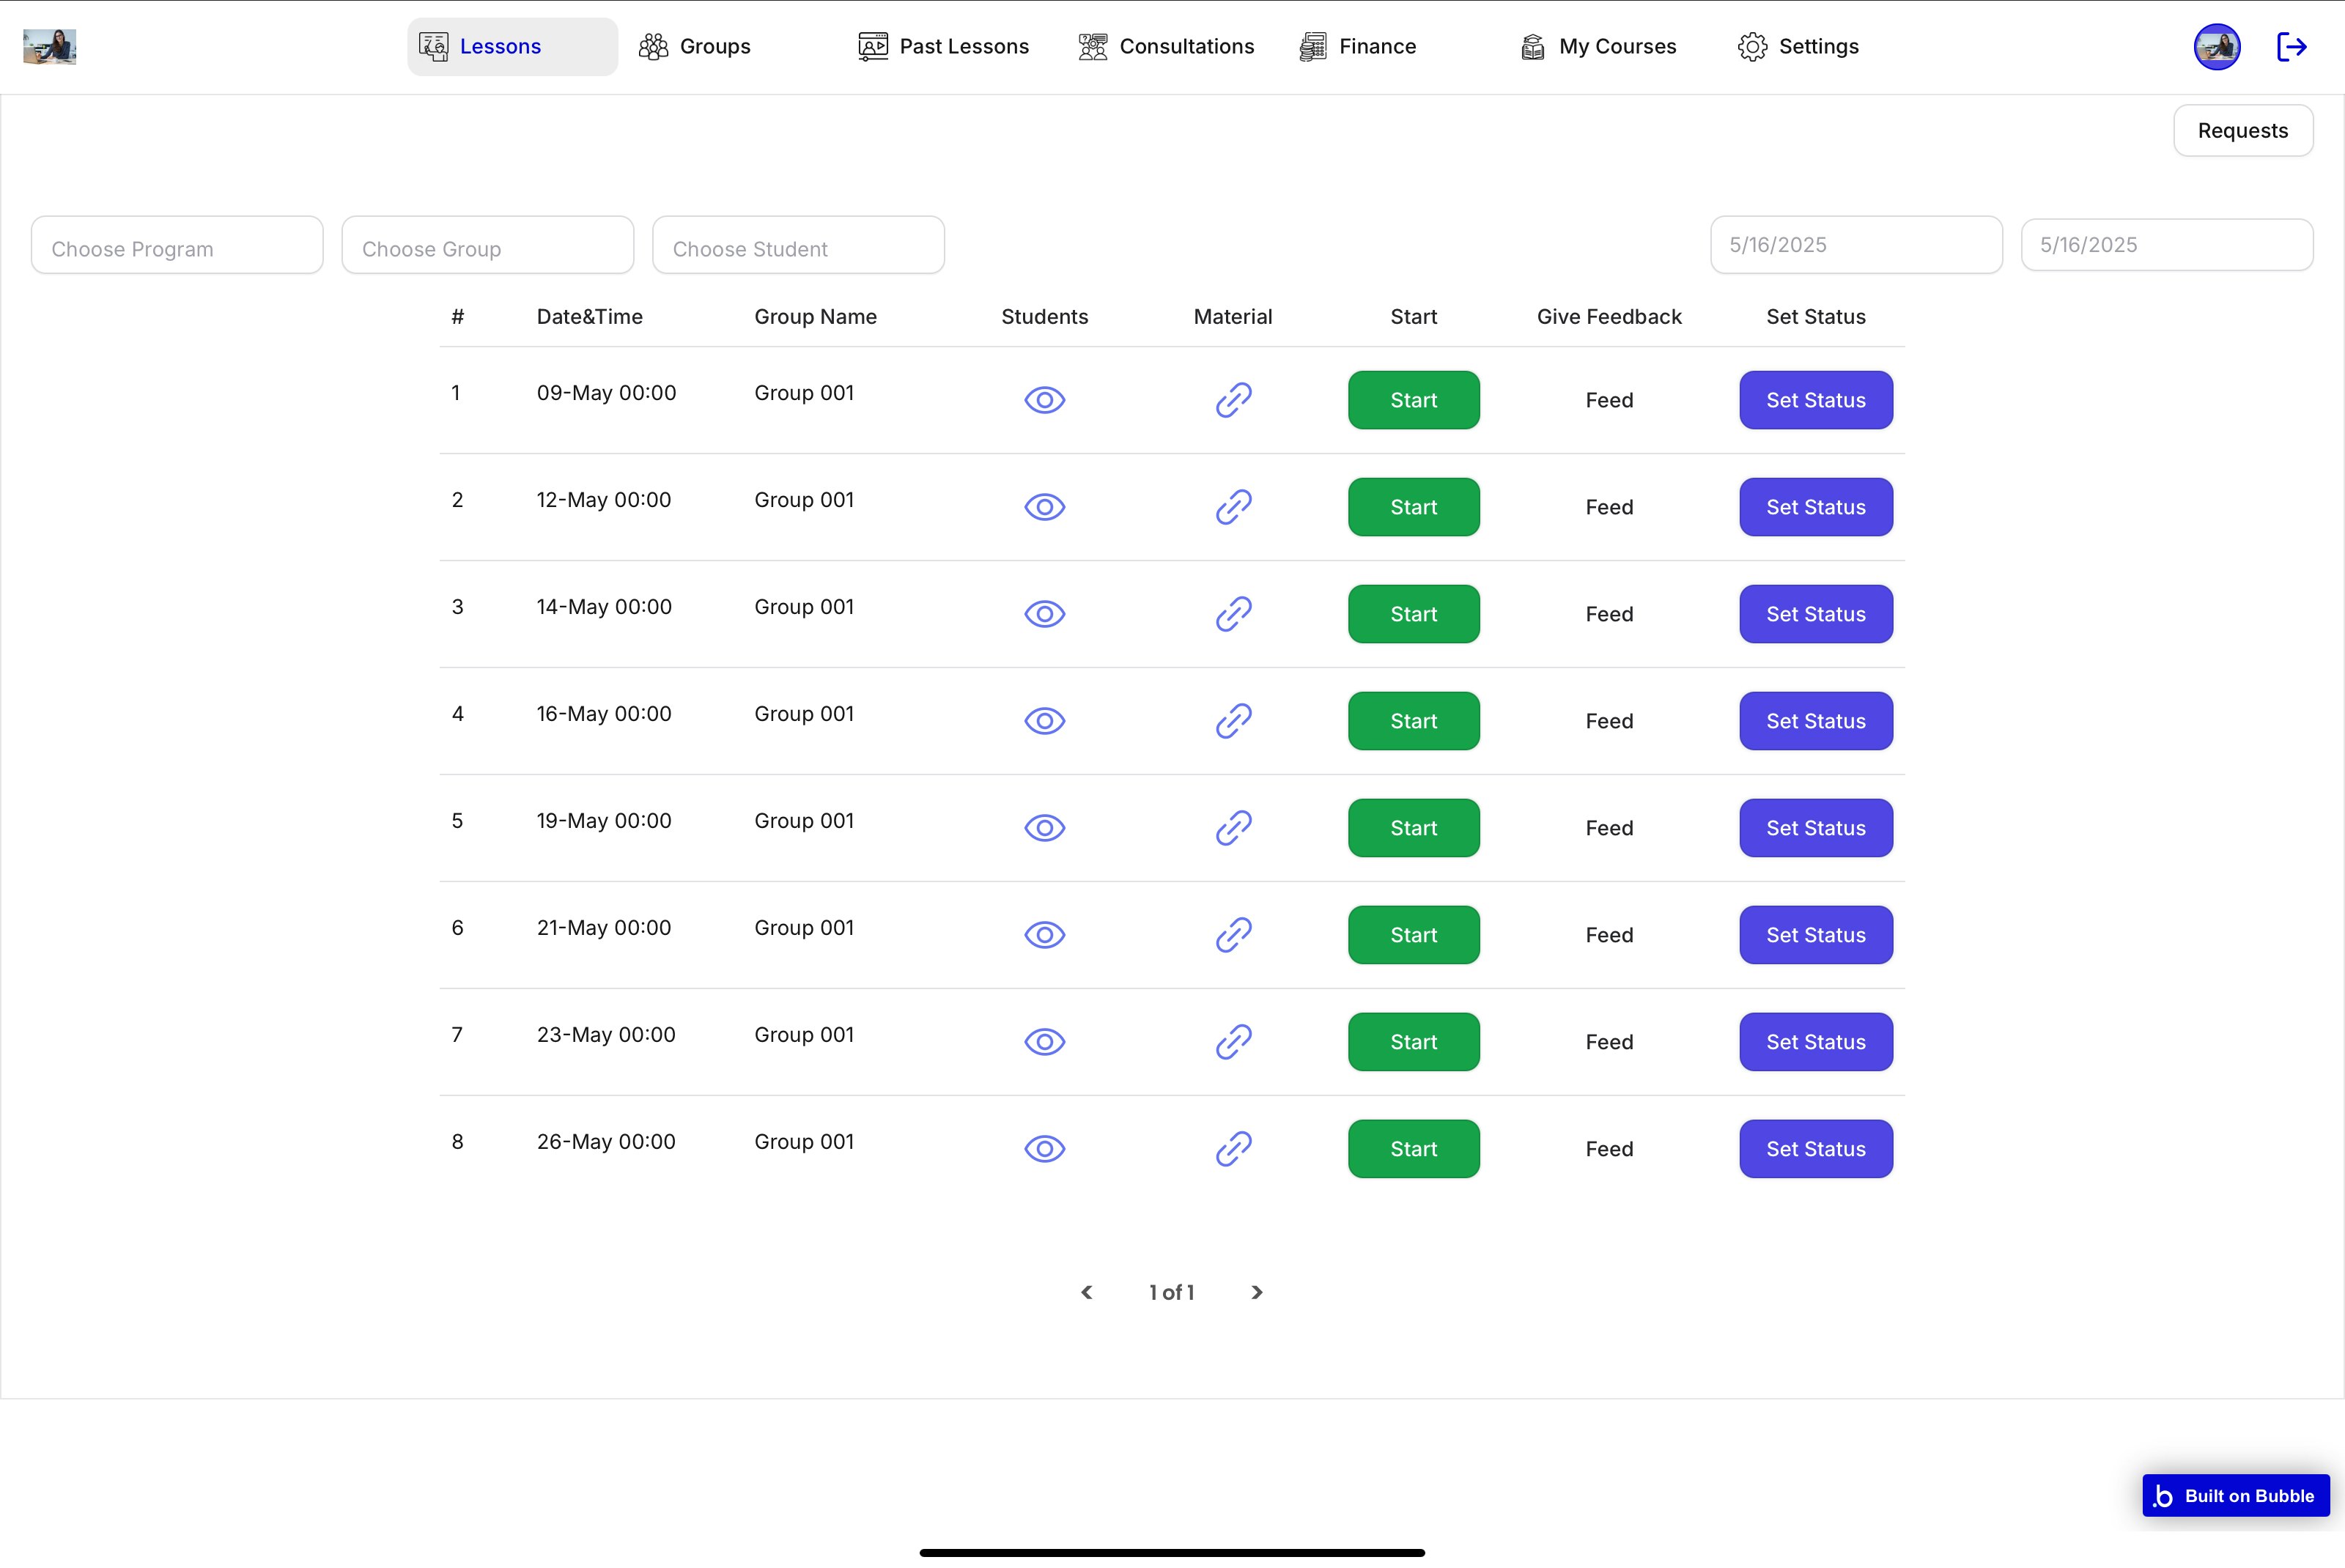
Task: Go to next page arrow
Action: [1257, 1292]
